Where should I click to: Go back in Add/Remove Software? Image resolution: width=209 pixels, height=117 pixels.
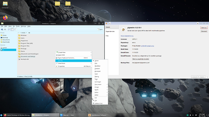click(x=110, y=23)
